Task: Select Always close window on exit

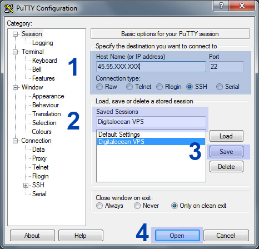Action: [99, 206]
